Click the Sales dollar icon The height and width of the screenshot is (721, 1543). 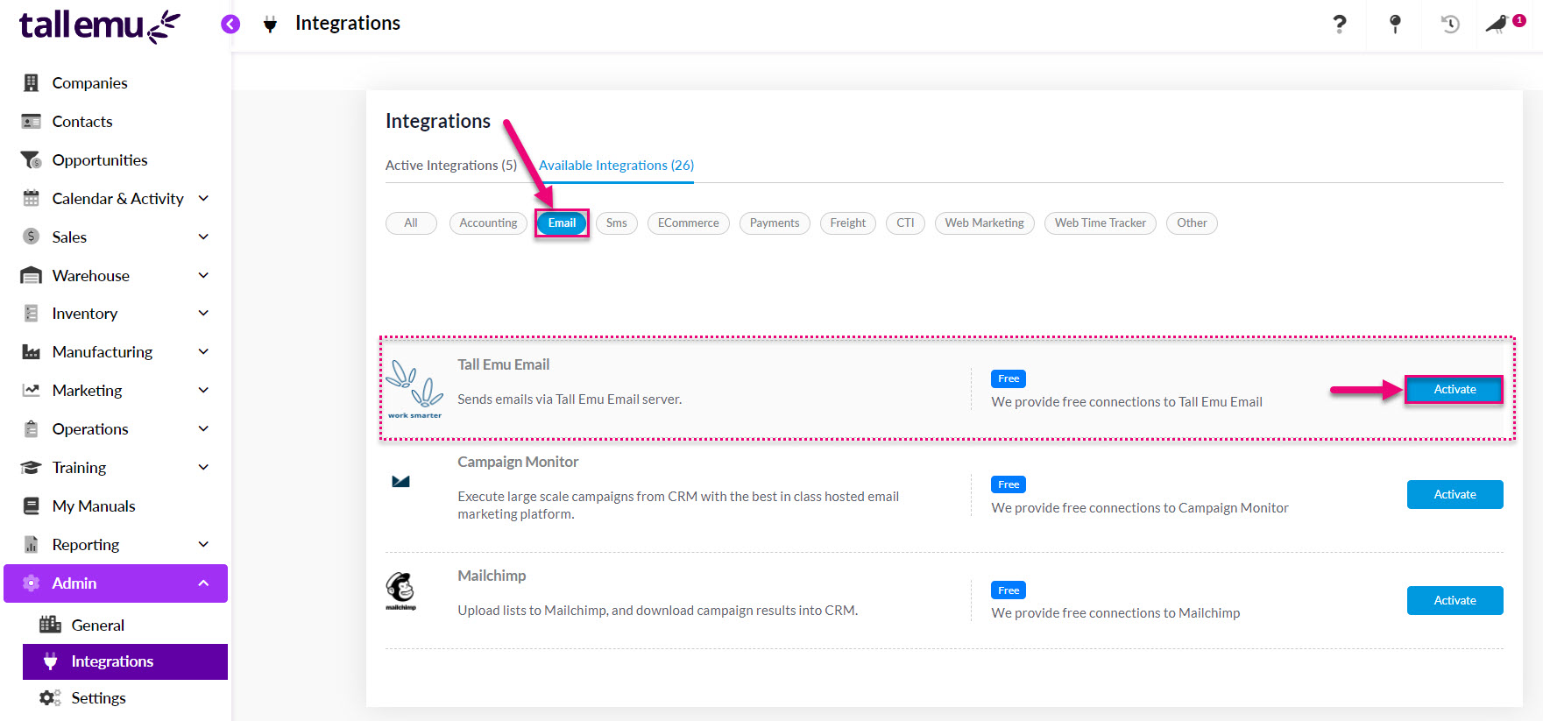pos(32,237)
